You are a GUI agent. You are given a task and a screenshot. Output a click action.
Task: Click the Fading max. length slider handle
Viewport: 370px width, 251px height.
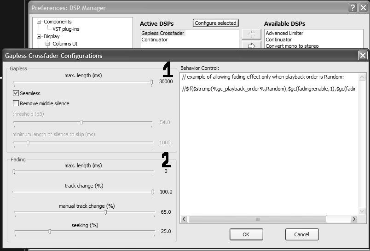pyautogui.click(x=14, y=172)
